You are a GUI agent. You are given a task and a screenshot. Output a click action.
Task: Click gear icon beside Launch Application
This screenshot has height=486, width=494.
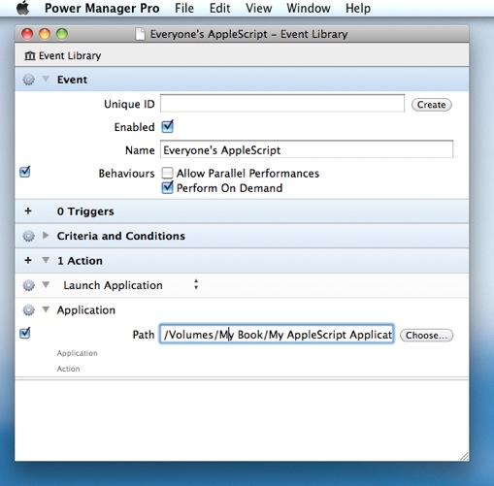[28, 285]
